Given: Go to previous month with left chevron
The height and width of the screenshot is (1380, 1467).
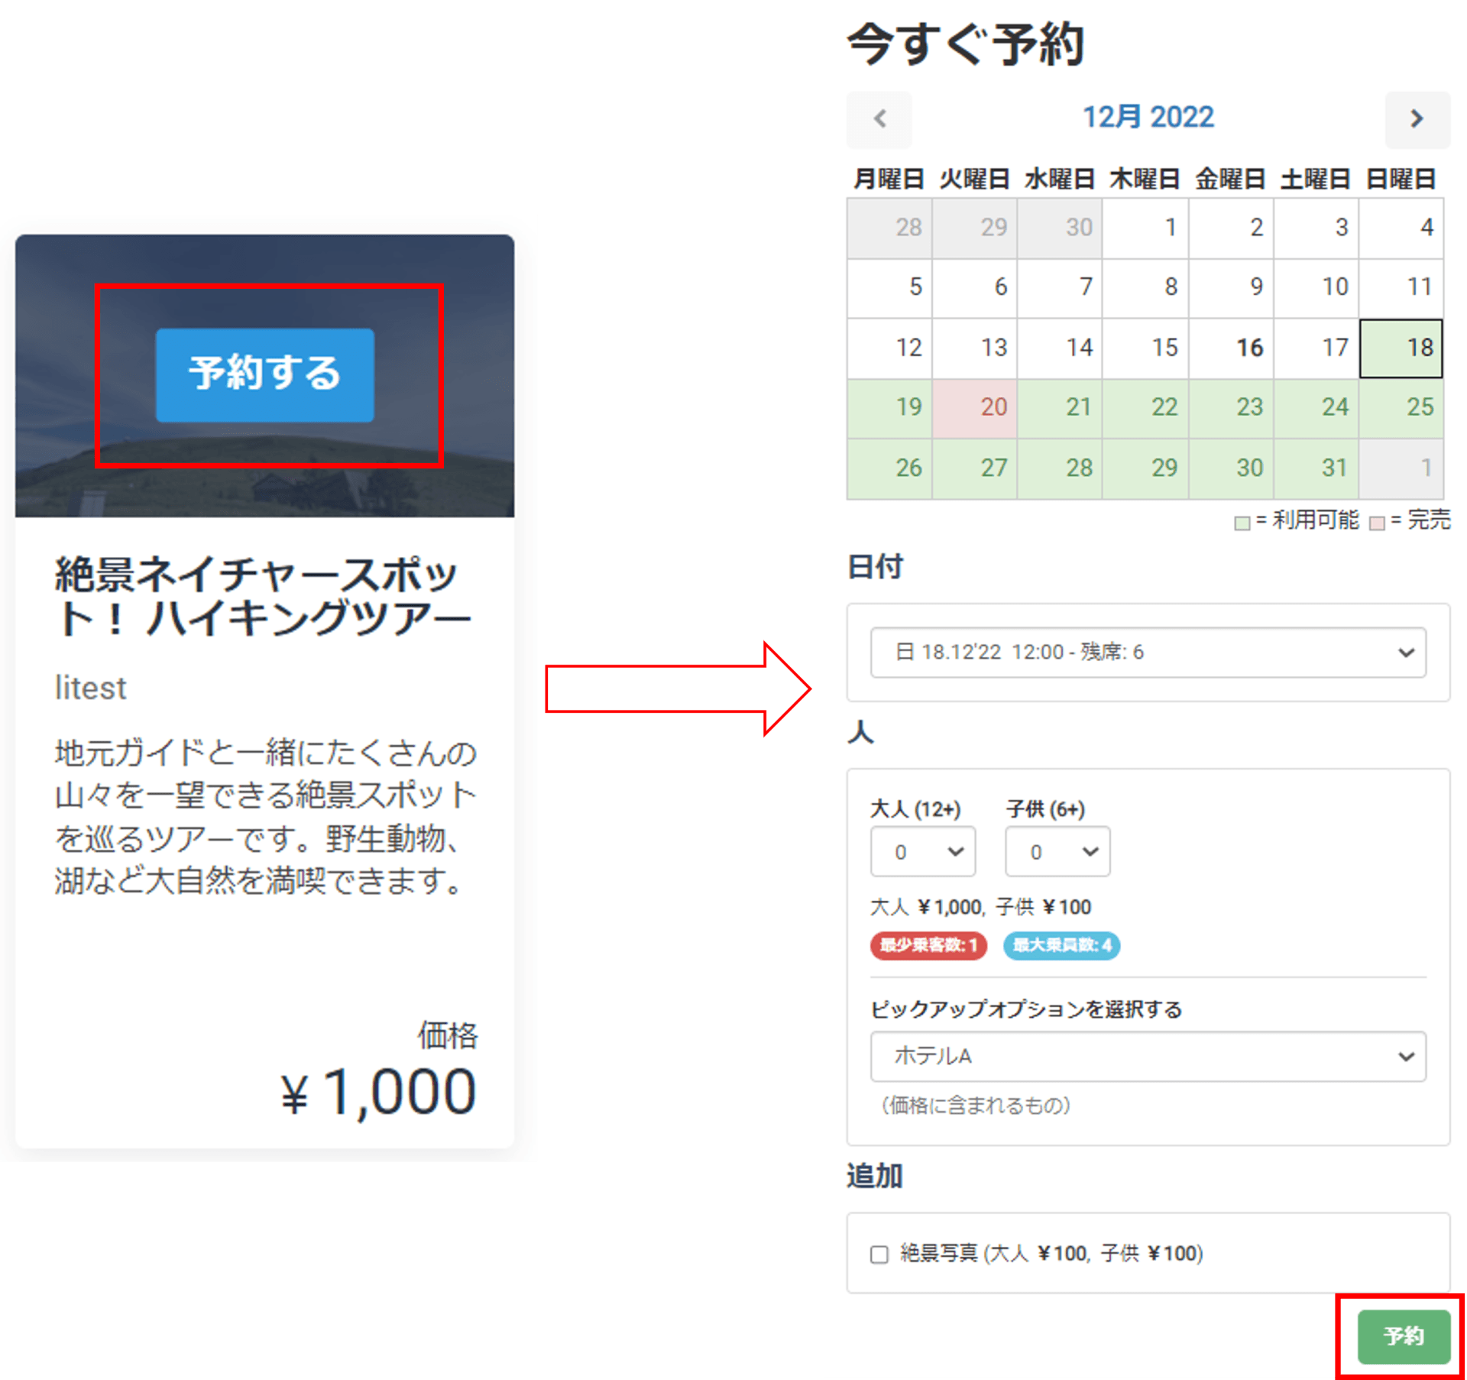Looking at the screenshot, I should tap(879, 119).
